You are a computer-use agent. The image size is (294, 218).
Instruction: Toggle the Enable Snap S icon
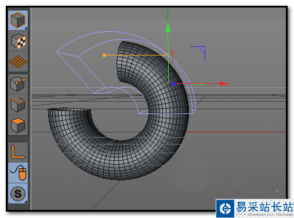pos(18,193)
